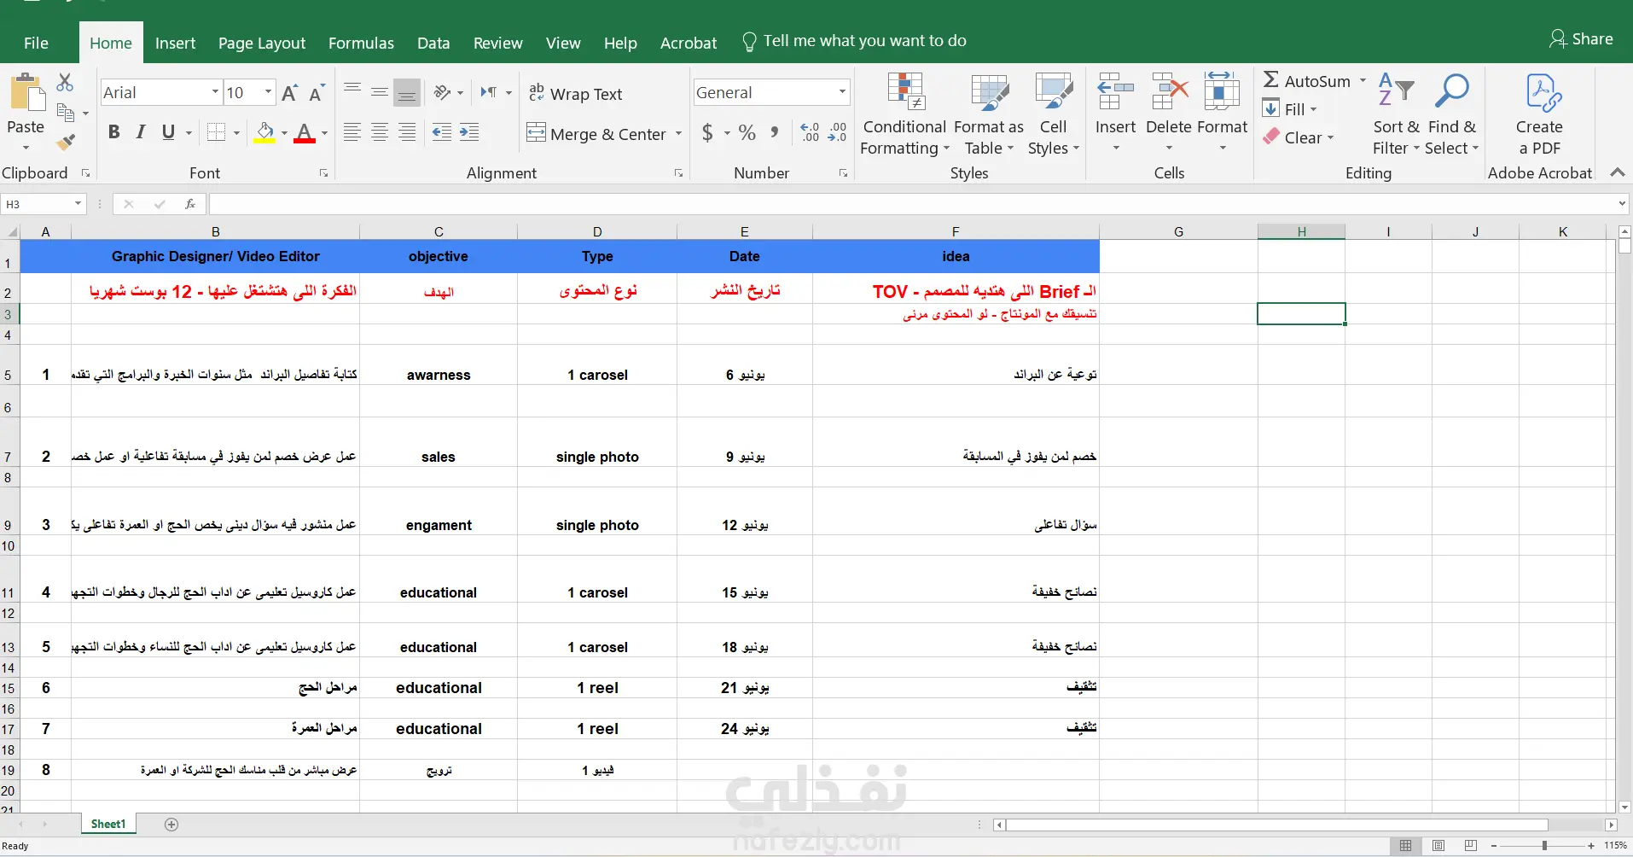Apply comma style number format

point(774,132)
